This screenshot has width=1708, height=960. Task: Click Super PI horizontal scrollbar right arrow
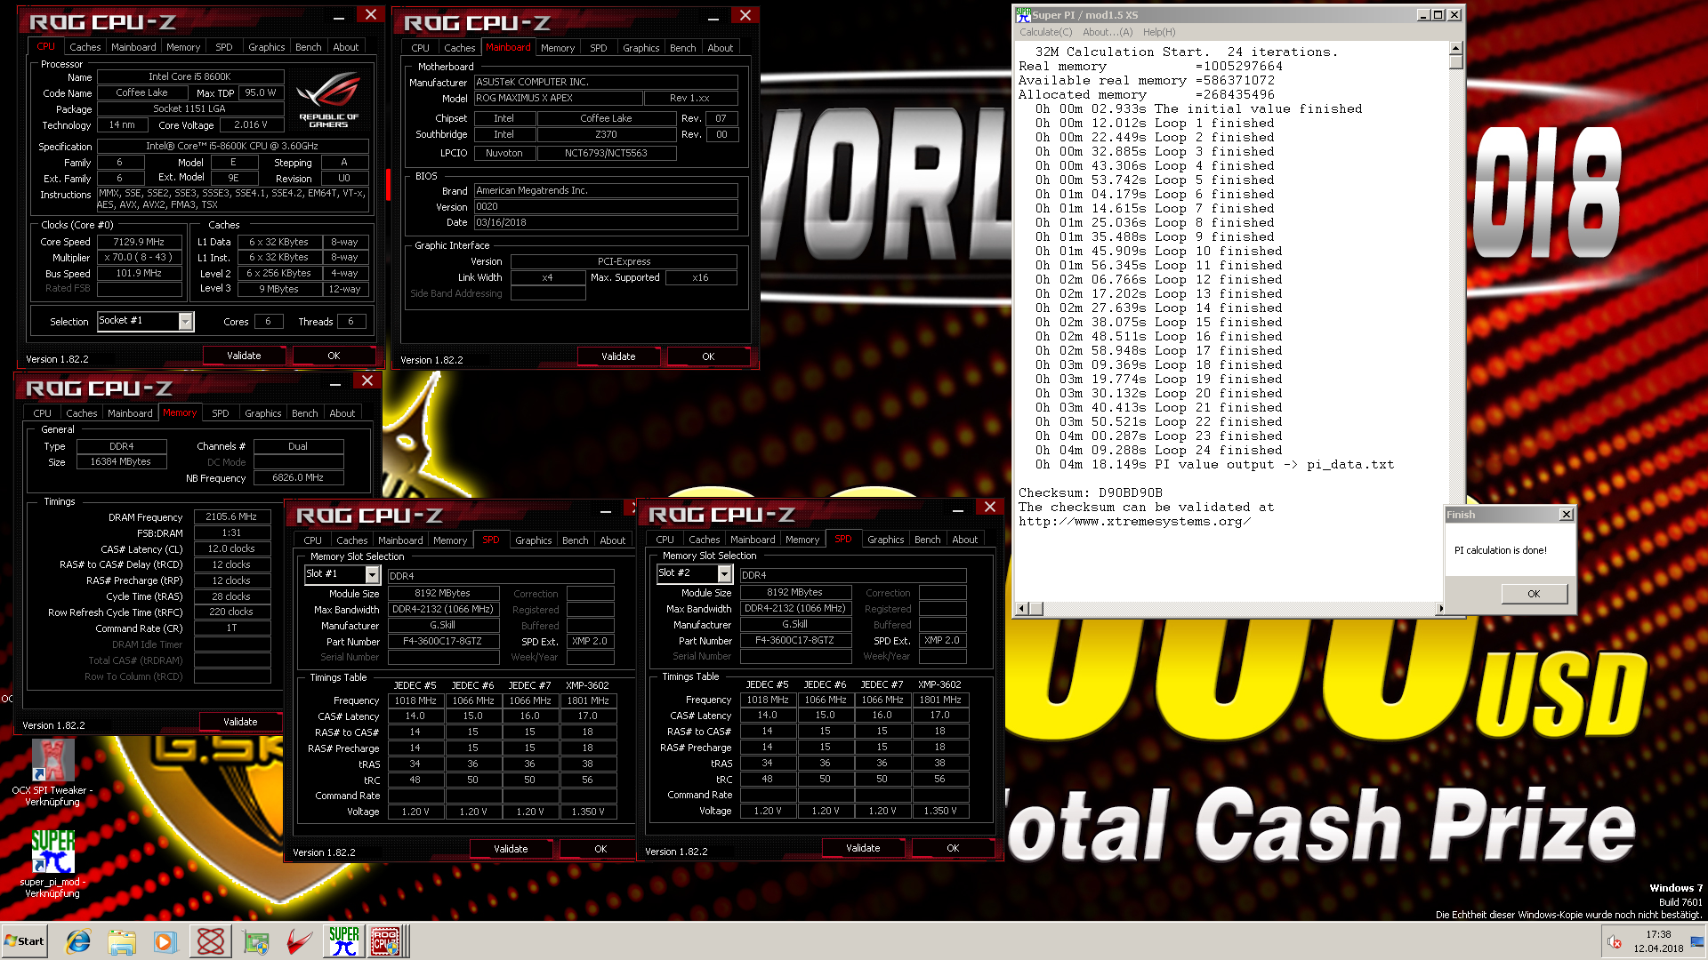(x=1440, y=609)
